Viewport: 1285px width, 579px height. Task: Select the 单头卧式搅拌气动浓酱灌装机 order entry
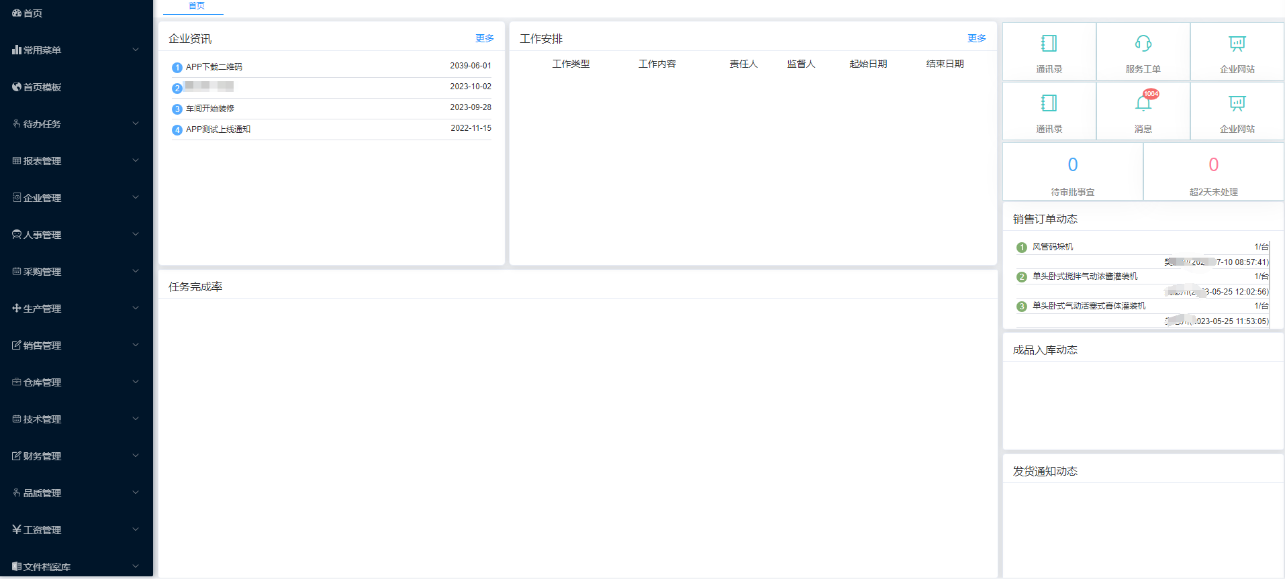(1085, 276)
